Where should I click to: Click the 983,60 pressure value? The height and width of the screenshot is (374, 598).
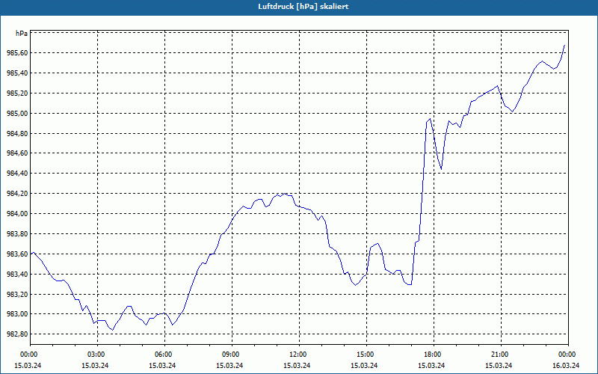[17, 254]
